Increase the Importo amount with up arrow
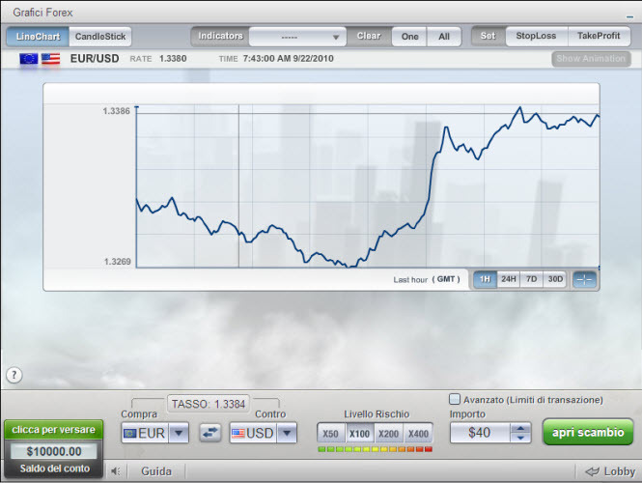 520,429
